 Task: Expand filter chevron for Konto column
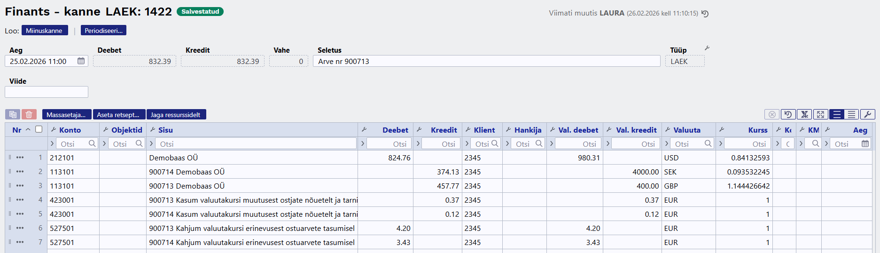(52, 143)
